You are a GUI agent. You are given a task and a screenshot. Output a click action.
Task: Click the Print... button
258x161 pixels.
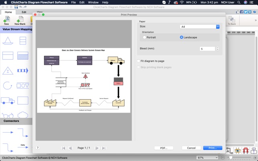click(213, 148)
